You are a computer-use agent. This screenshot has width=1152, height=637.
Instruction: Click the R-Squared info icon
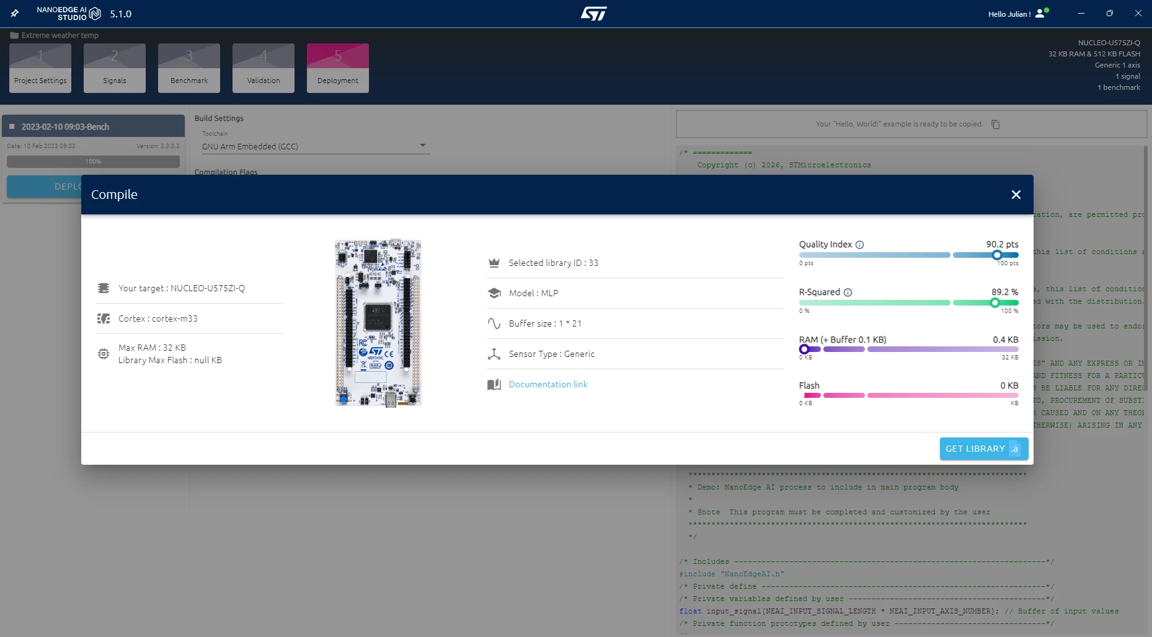[848, 292]
